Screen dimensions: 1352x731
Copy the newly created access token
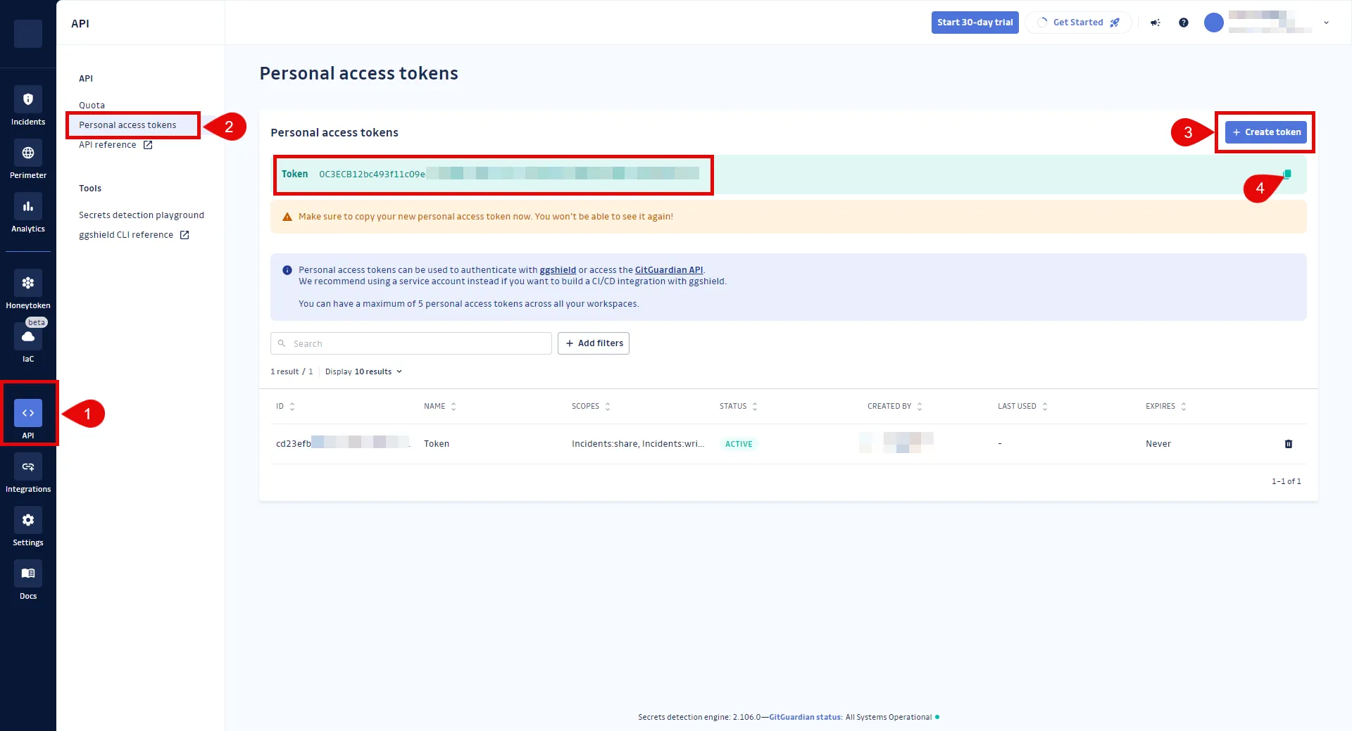click(1287, 174)
